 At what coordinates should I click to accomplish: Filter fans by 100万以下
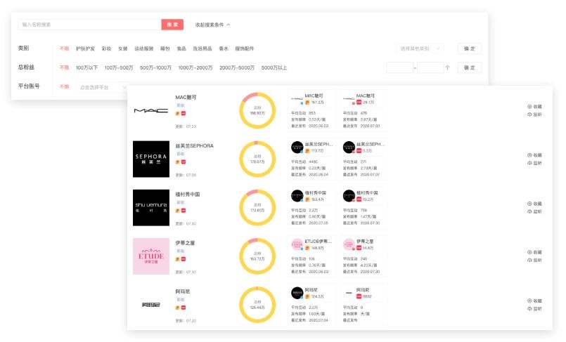click(x=86, y=67)
